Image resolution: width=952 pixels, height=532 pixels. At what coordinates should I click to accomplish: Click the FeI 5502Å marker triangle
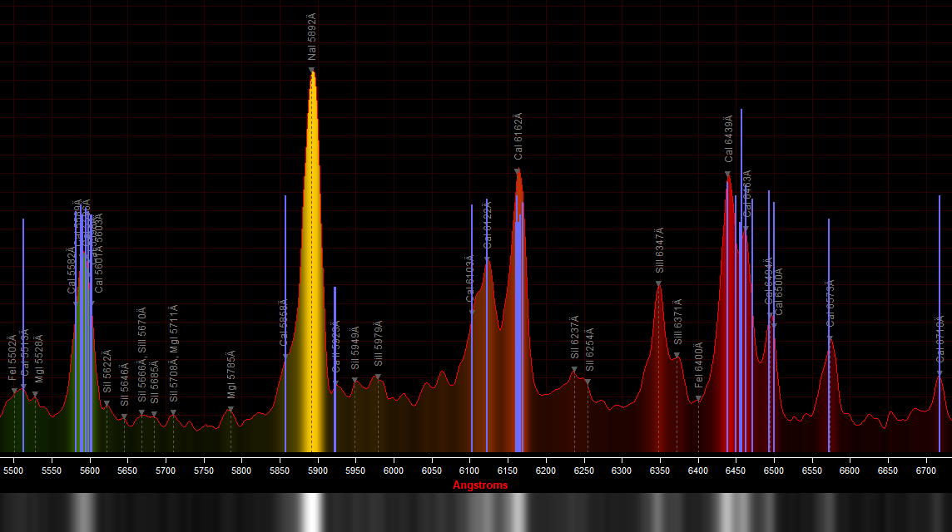pos(14,392)
